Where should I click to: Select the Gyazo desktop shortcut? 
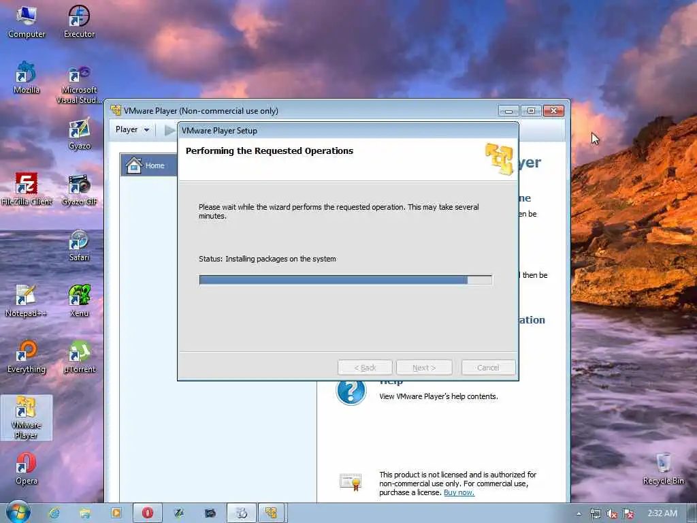click(x=79, y=134)
